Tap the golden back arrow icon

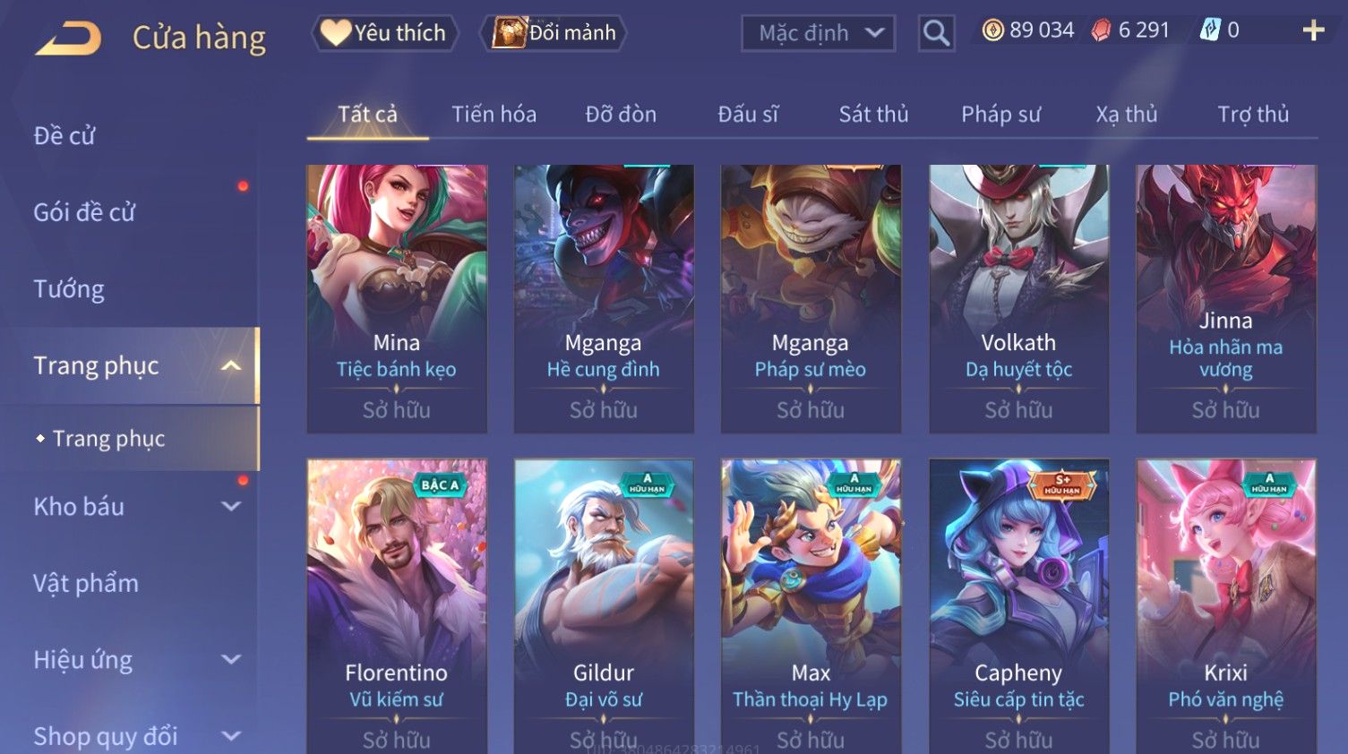[68, 38]
